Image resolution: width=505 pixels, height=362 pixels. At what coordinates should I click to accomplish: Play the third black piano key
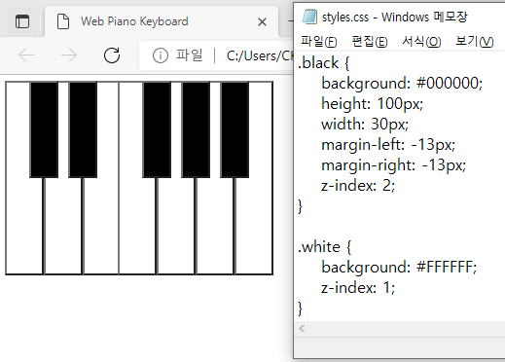pyautogui.click(x=157, y=129)
